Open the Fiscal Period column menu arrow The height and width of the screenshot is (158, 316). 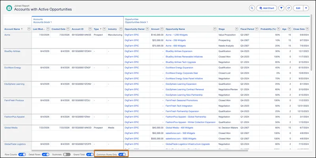[x=257, y=29]
